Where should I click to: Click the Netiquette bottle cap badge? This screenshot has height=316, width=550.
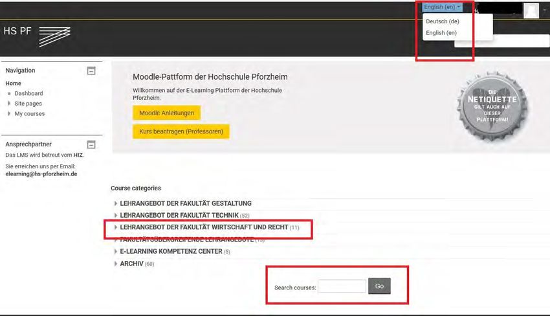click(492, 107)
